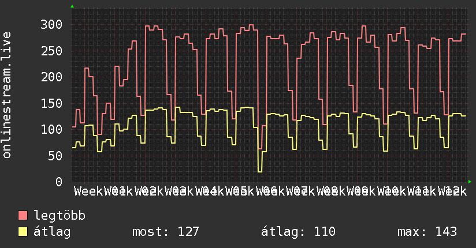The height and width of the screenshot is (248, 476).
Task: Click the 300 y-axis label
Action: (51, 25)
